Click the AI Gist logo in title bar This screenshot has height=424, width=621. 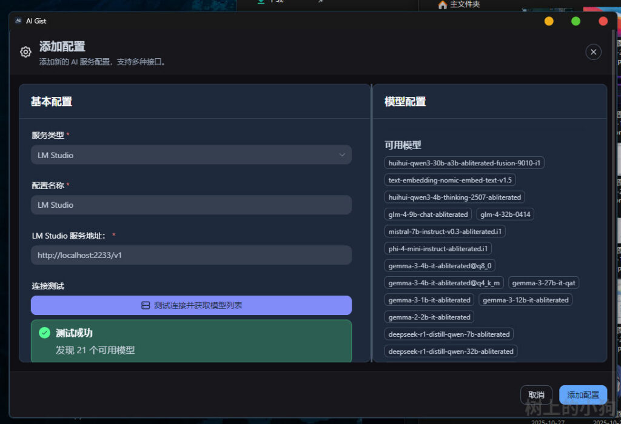pyautogui.click(x=19, y=21)
